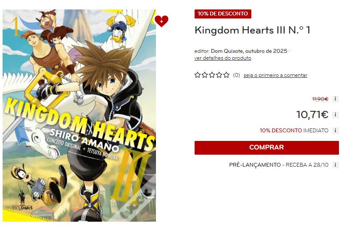The width and height of the screenshot is (354, 229).
Task: Click the (0) review count
Action: [236, 75]
